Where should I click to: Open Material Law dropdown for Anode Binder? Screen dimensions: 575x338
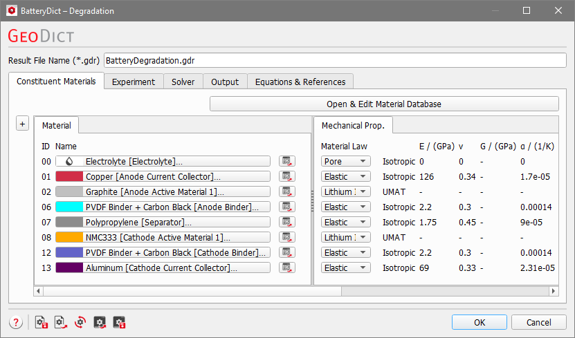[346, 207]
